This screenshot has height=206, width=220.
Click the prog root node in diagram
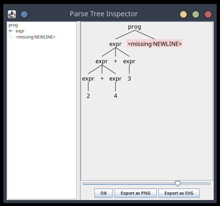pyautogui.click(x=134, y=27)
